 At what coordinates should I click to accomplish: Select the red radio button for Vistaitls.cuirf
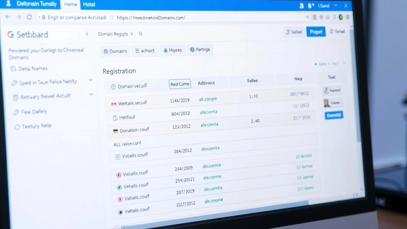pyautogui.click(x=119, y=175)
